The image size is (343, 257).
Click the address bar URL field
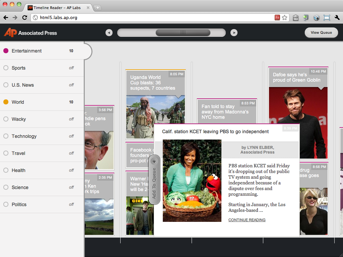click(x=153, y=18)
